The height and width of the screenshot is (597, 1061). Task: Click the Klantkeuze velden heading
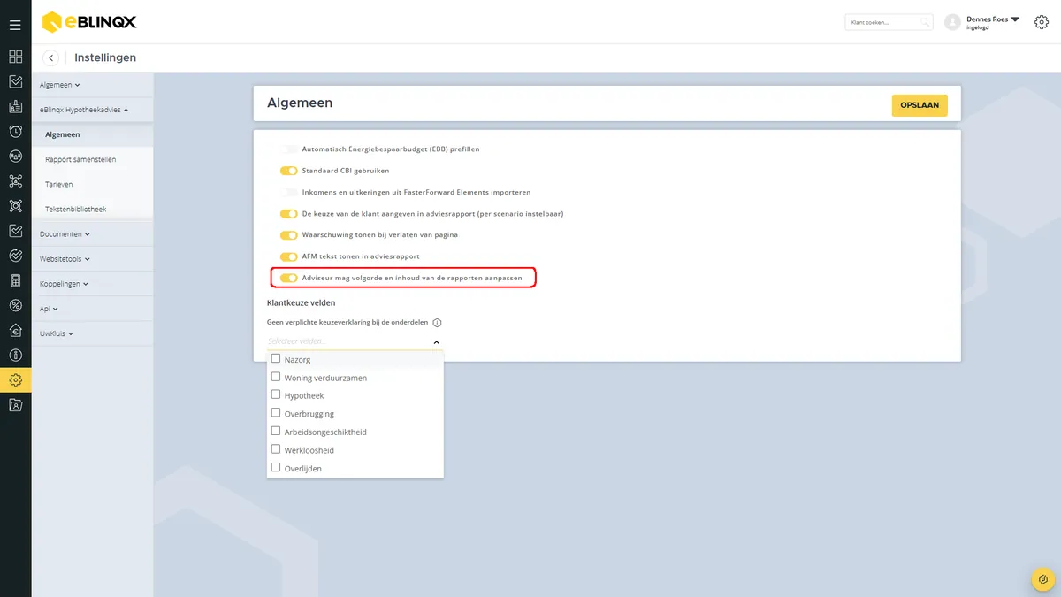(302, 302)
